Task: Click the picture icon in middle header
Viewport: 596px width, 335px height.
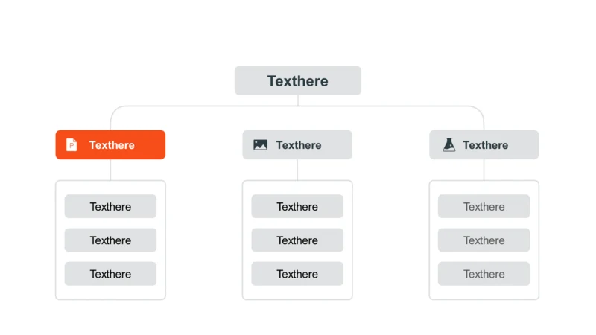Action: [x=260, y=144]
